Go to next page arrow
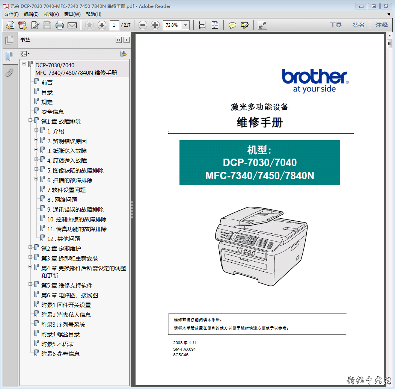 click(x=102, y=25)
